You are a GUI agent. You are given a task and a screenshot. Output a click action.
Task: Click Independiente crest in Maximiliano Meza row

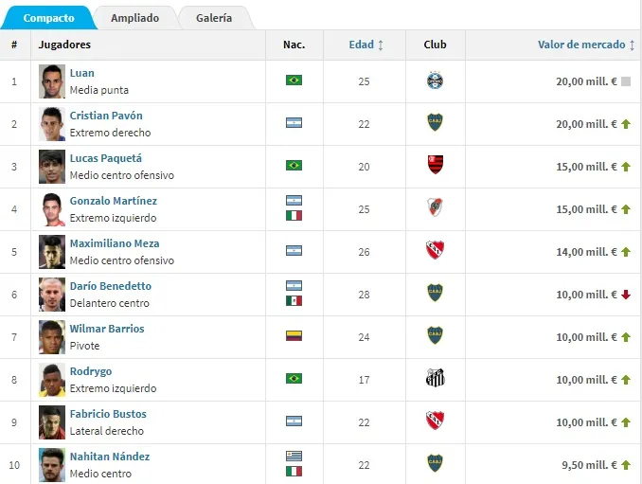[435, 251]
